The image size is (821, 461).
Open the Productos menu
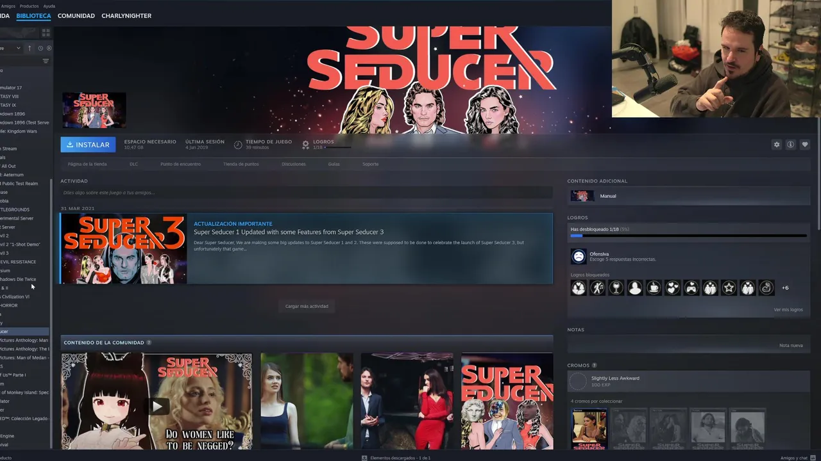[x=30, y=6]
